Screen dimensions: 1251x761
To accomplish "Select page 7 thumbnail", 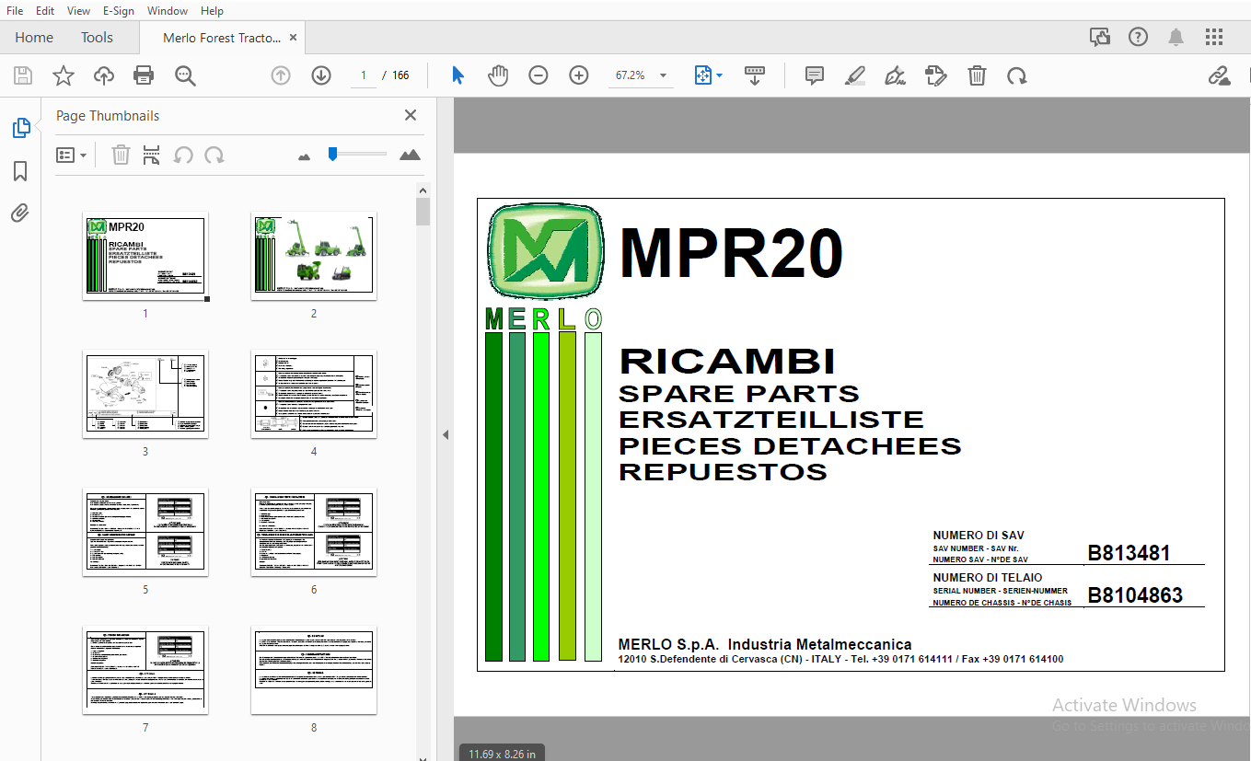I will pyautogui.click(x=145, y=669).
